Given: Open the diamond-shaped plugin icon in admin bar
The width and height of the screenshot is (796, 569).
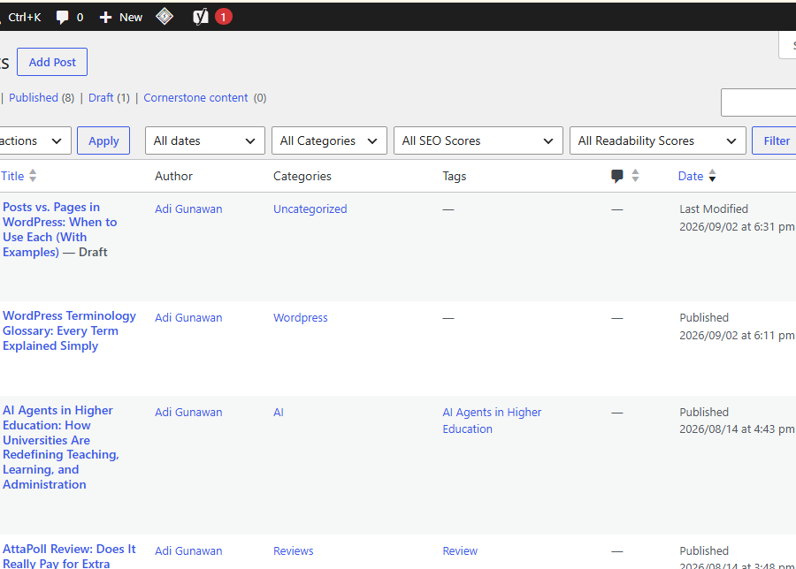Looking at the screenshot, I should 165,17.
